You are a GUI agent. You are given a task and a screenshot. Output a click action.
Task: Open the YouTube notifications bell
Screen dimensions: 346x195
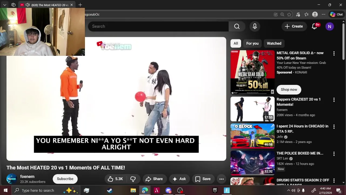[x=314, y=26]
